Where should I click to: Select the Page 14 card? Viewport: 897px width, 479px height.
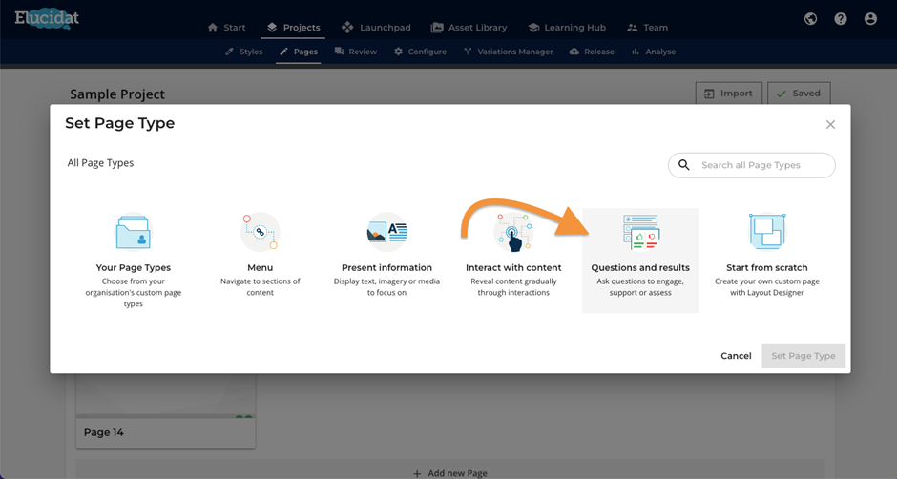(x=166, y=412)
